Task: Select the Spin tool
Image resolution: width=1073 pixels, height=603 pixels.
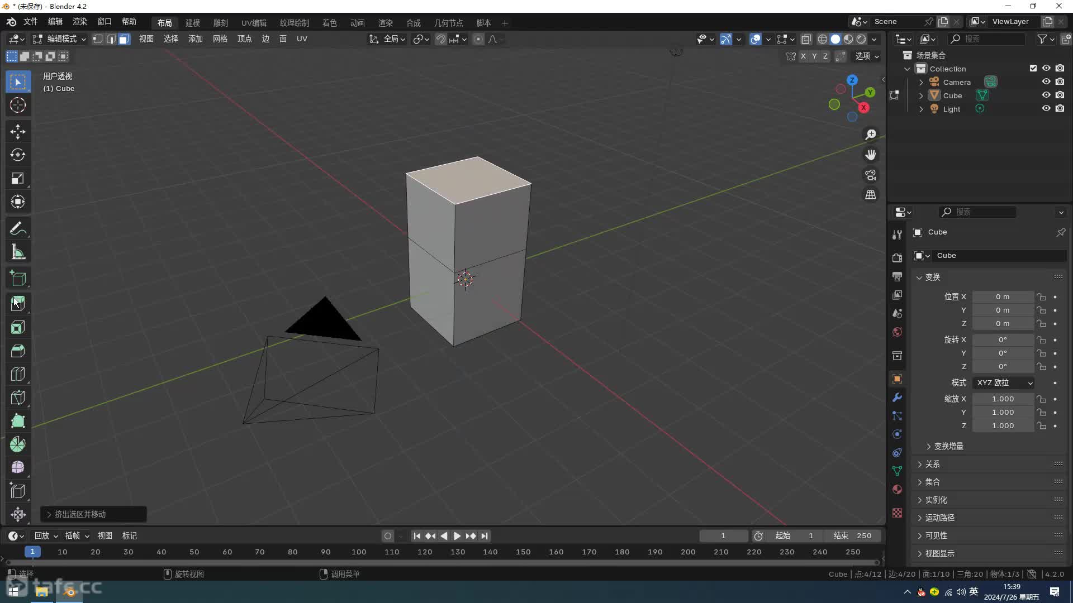Action: 18,444
